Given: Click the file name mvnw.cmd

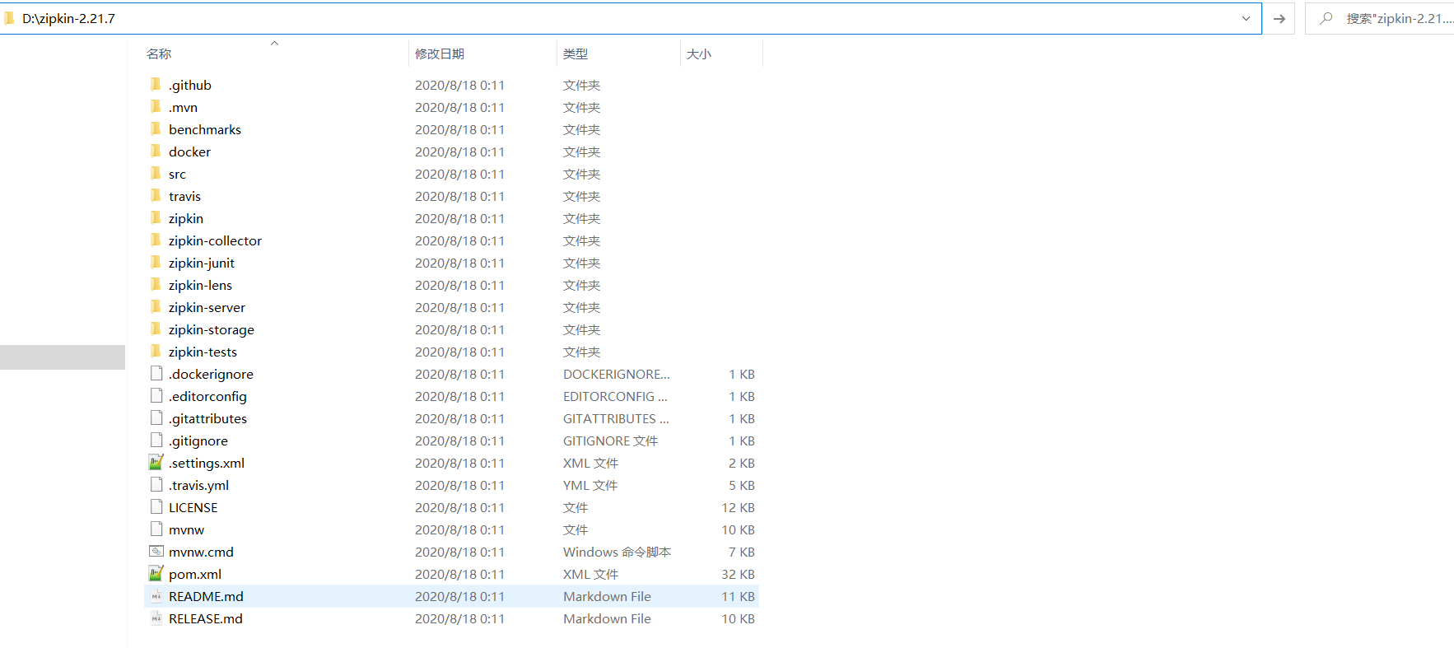Looking at the screenshot, I should coord(201,552).
